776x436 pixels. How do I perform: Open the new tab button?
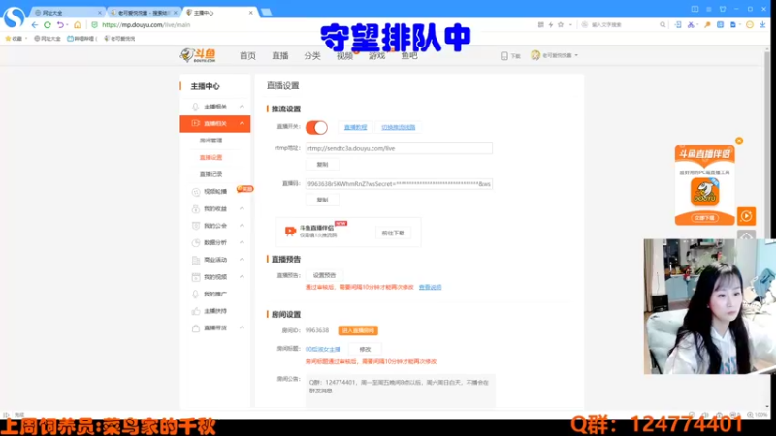(x=266, y=13)
